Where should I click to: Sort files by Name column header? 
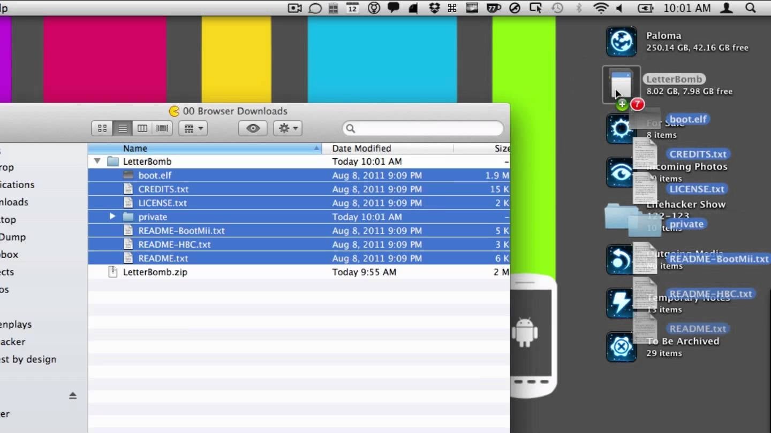203,149
